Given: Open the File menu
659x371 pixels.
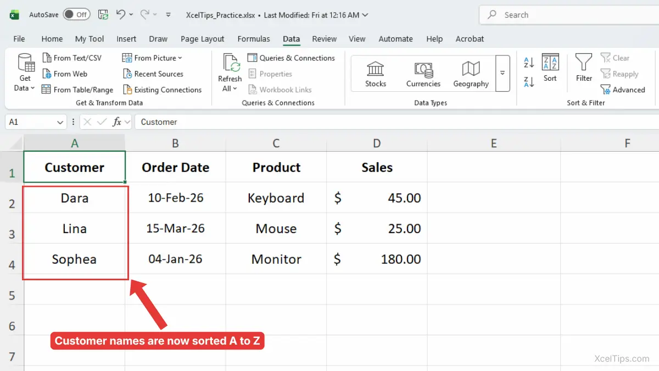Looking at the screenshot, I should click(x=19, y=38).
